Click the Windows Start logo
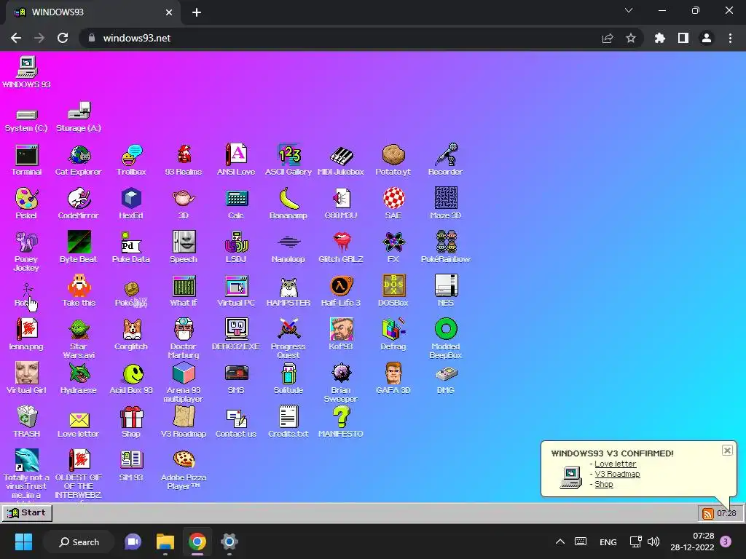 click(23, 542)
